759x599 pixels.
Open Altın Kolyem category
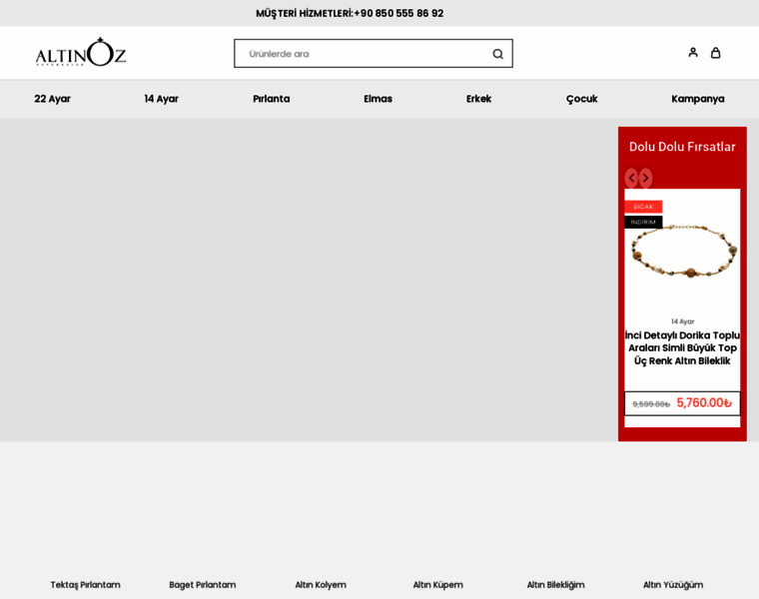pyautogui.click(x=321, y=584)
